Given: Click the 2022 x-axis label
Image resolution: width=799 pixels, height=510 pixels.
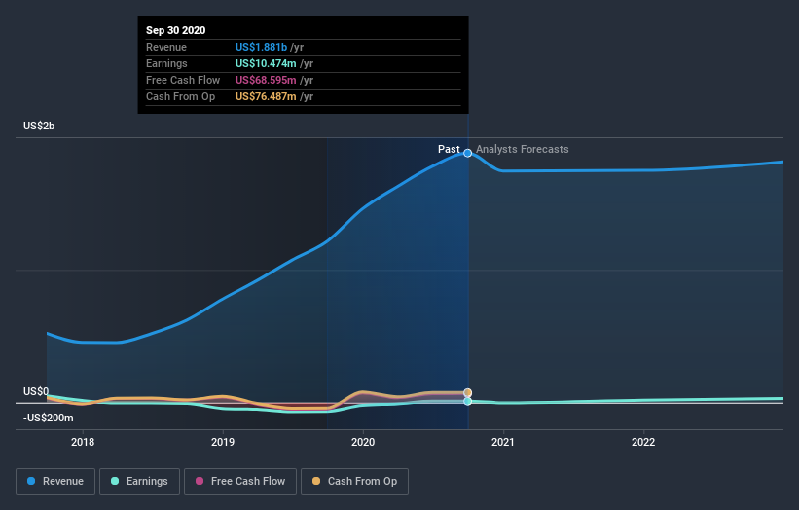Looking at the screenshot, I should tap(643, 442).
